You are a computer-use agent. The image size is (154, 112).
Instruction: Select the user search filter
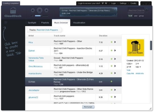pos(136,16)
